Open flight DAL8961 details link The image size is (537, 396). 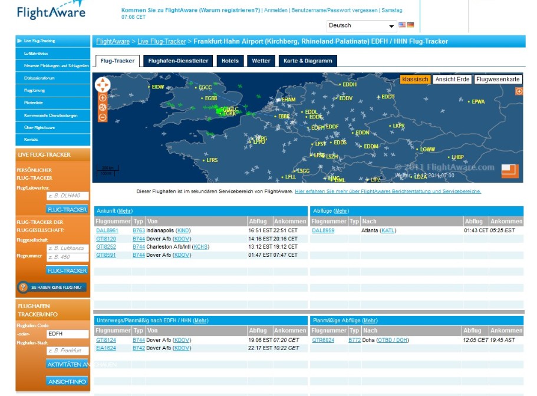[x=107, y=230]
